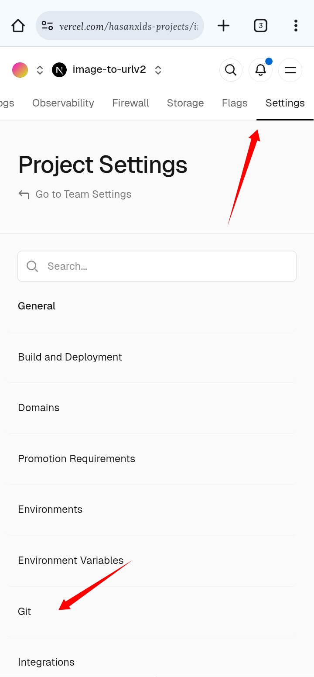This screenshot has width=314, height=677.
Task: Open the Git settings section
Action: pos(24,612)
